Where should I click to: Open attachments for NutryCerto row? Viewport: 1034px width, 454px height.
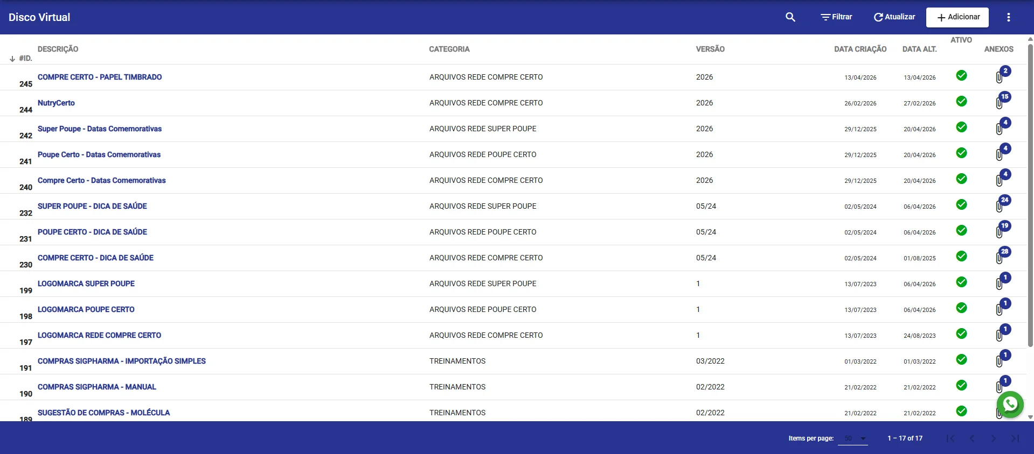click(1003, 101)
